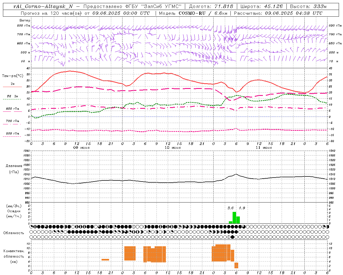
Task: Click the 850 гПа temperature legend entry
Action: pyautogui.click(x=12, y=109)
